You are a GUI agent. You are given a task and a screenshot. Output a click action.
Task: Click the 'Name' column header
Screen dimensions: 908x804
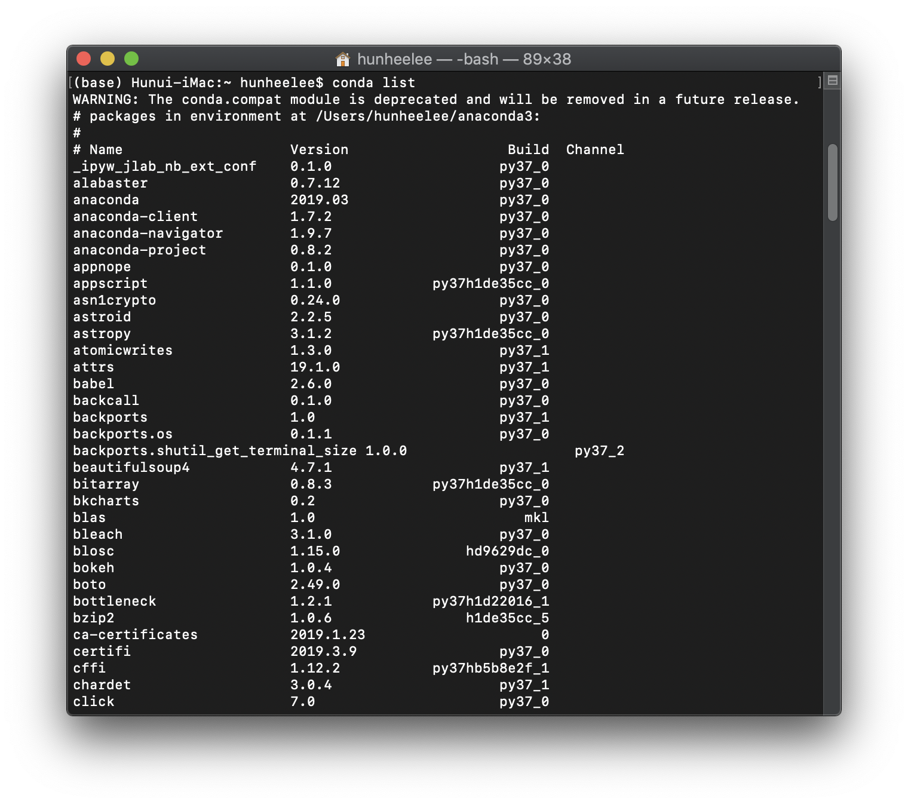click(106, 149)
